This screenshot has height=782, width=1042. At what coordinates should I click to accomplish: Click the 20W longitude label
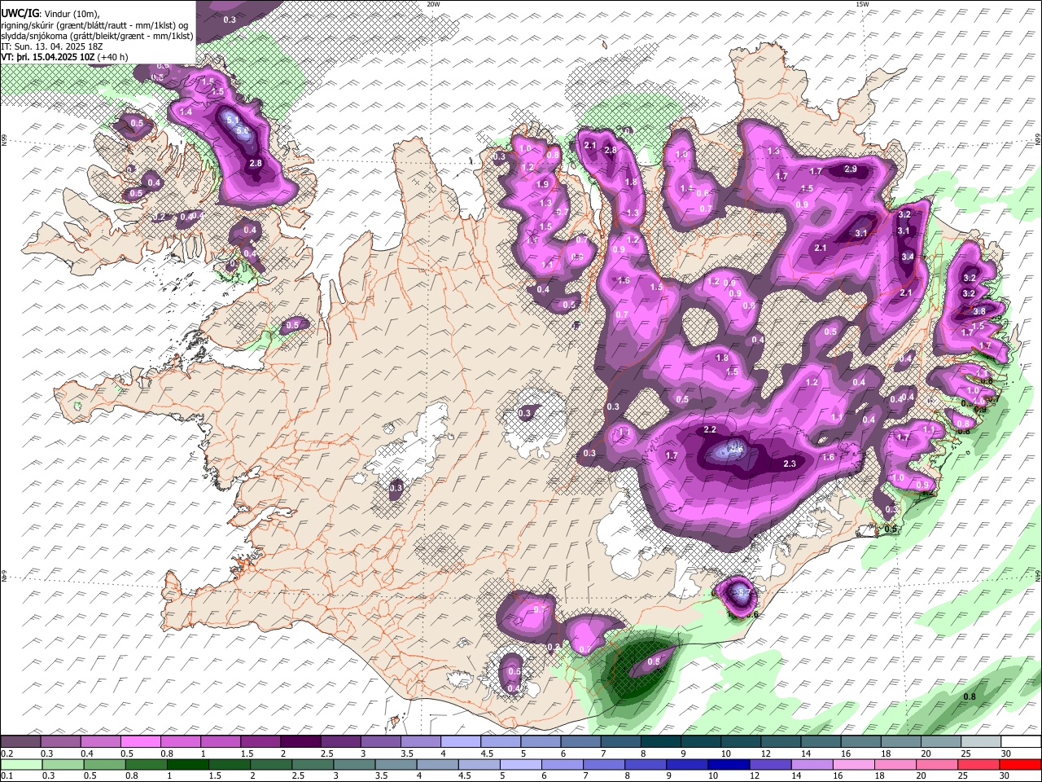(433, 4)
